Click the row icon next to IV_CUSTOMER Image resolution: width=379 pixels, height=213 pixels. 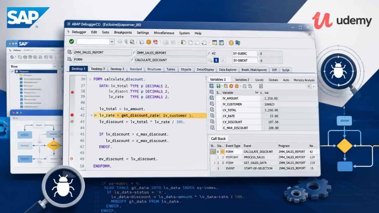point(212,104)
